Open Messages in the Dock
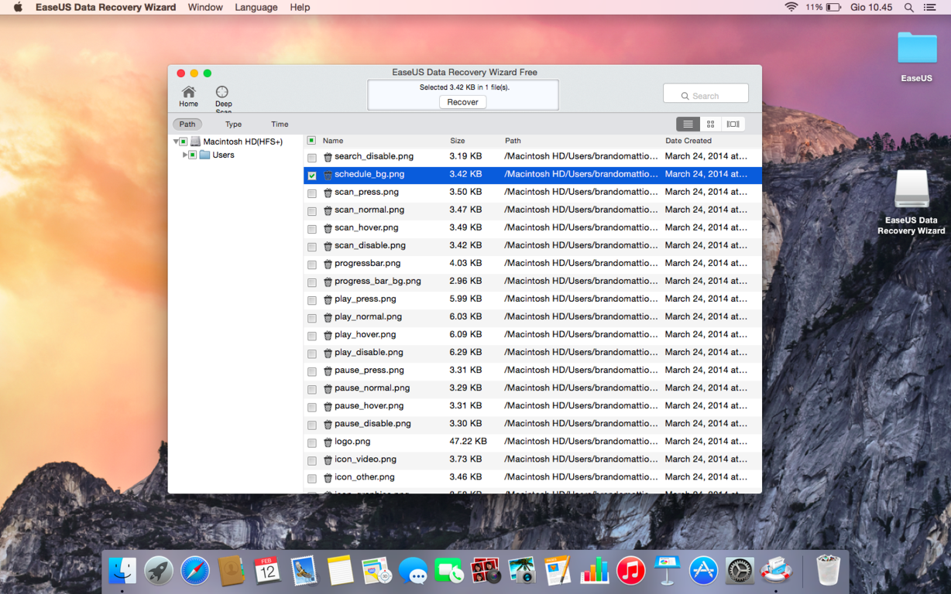951x594 pixels. (413, 571)
